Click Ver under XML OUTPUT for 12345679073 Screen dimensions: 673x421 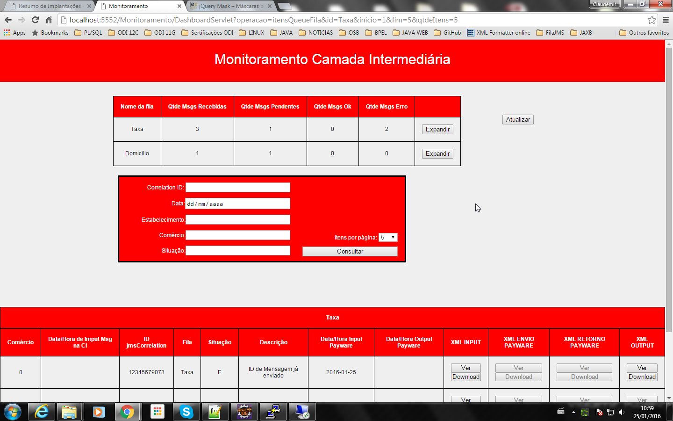click(642, 368)
